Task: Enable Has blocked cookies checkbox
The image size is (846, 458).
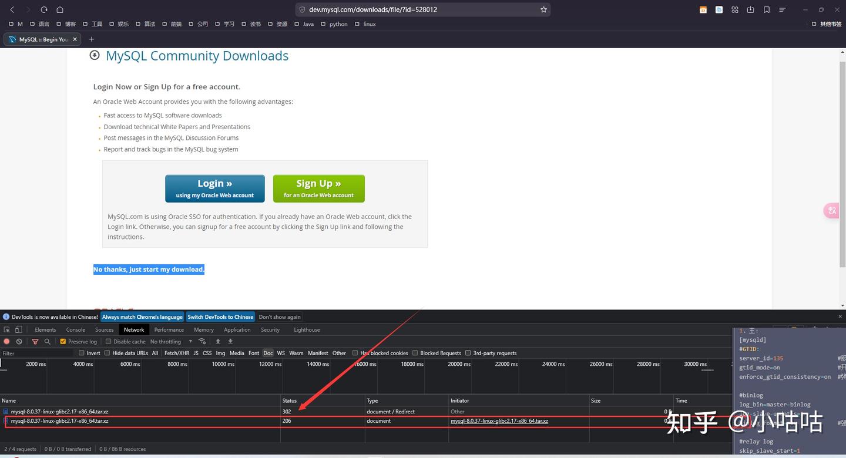Action: coord(355,353)
